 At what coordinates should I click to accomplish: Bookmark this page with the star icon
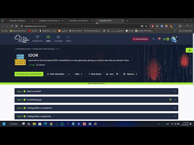(x=146, y=26)
